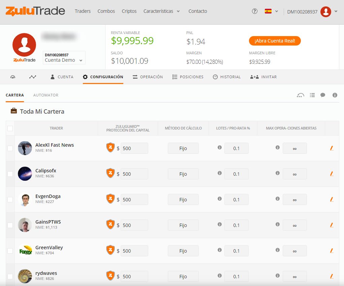This screenshot has width=344, height=286.
Task: Open the Traders navigation link
Action: pyautogui.click(x=83, y=11)
